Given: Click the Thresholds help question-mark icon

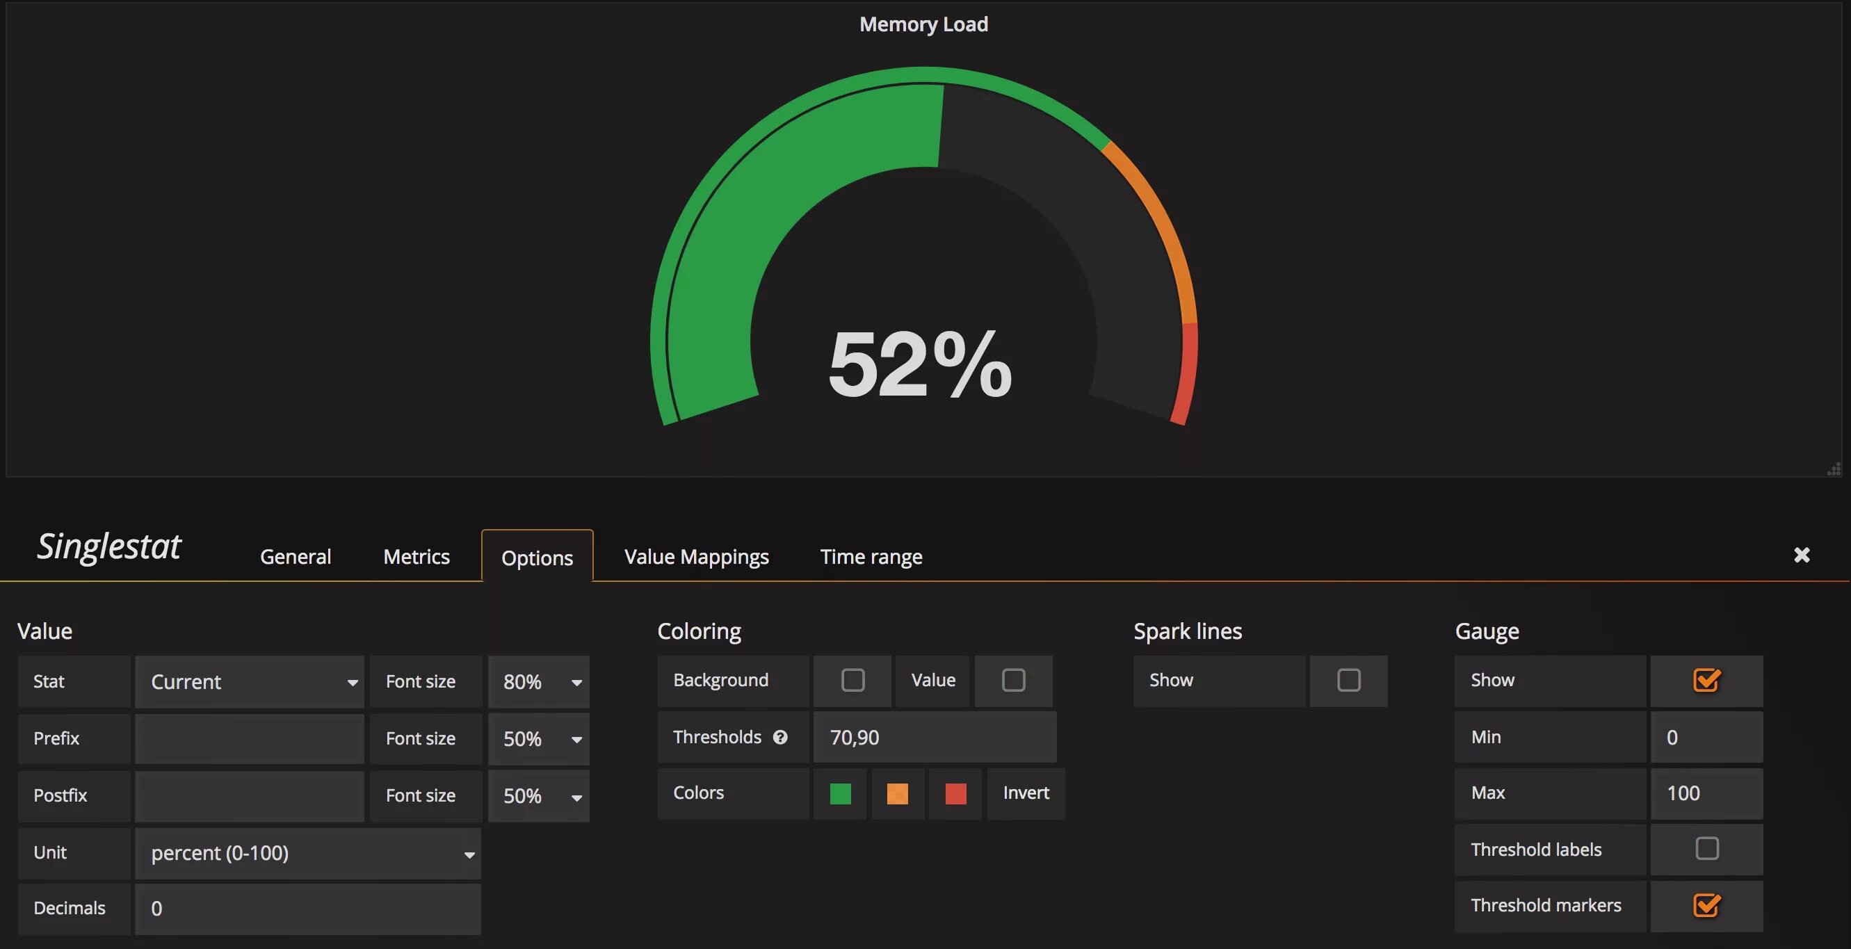Looking at the screenshot, I should click(780, 737).
